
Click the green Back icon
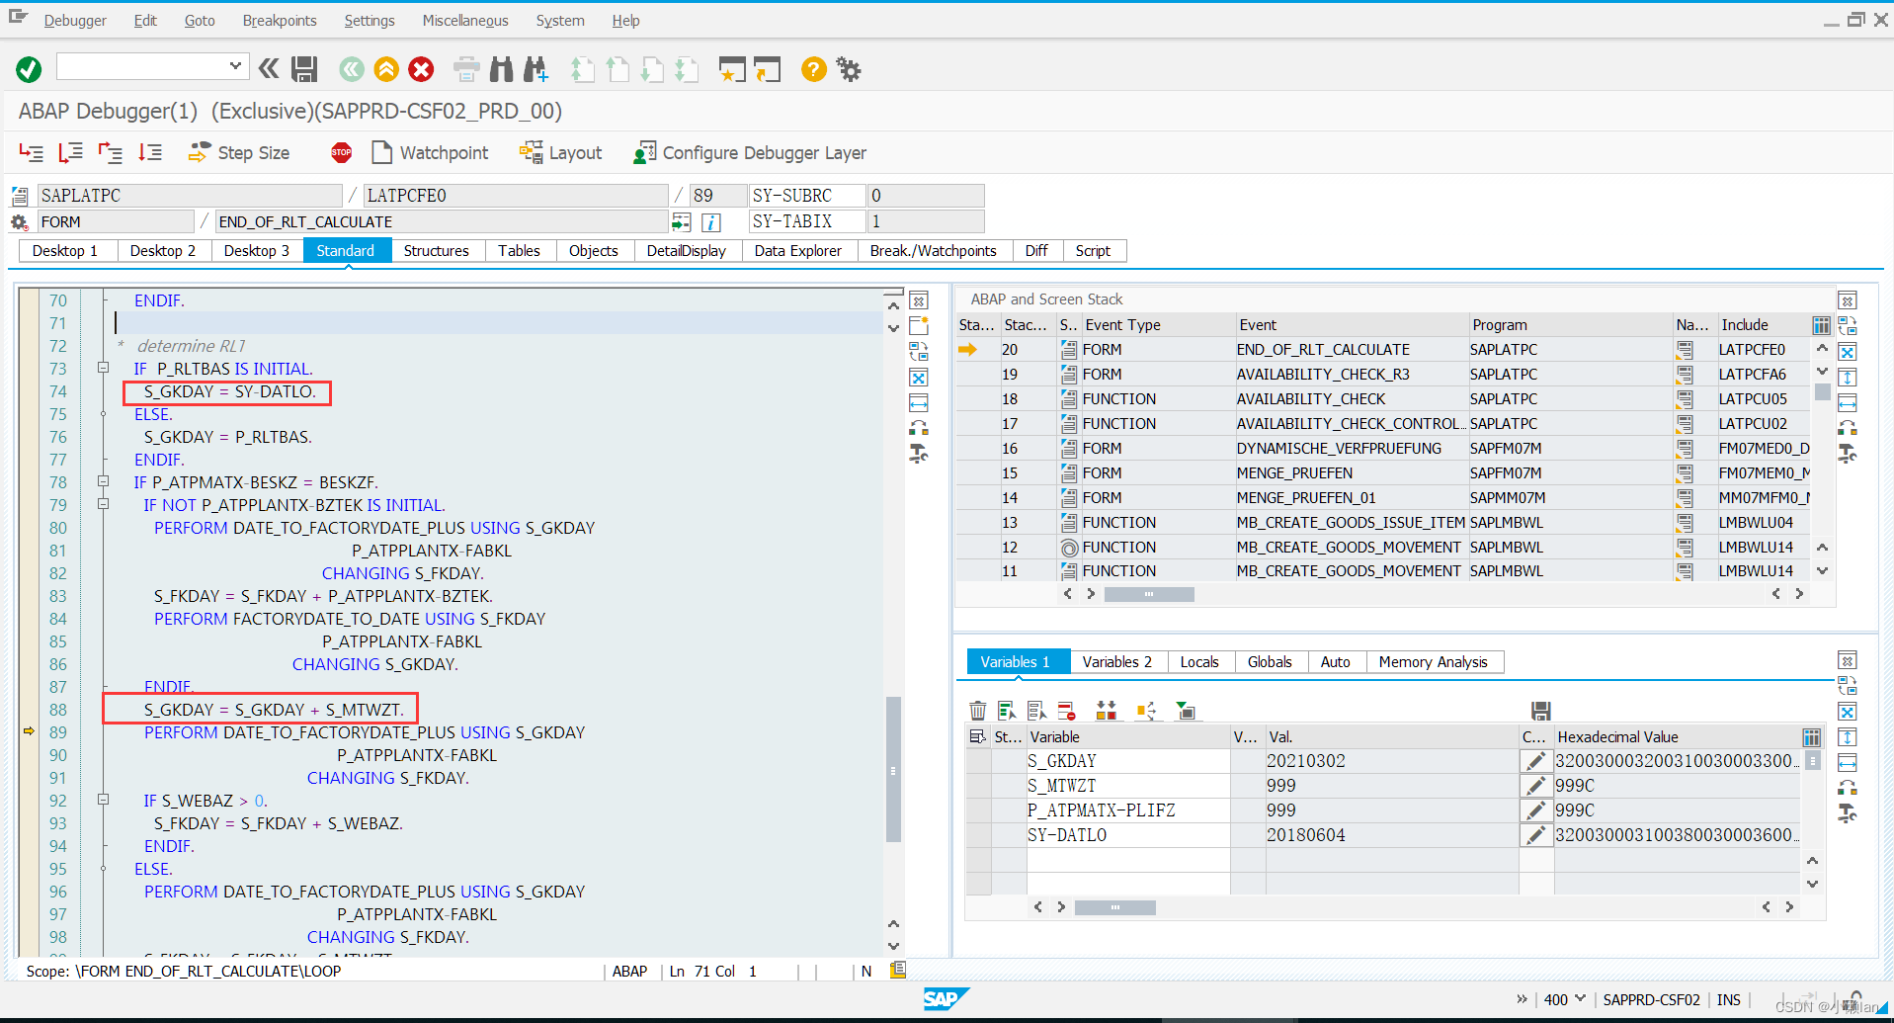pyautogui.click(x=352, y=69)
